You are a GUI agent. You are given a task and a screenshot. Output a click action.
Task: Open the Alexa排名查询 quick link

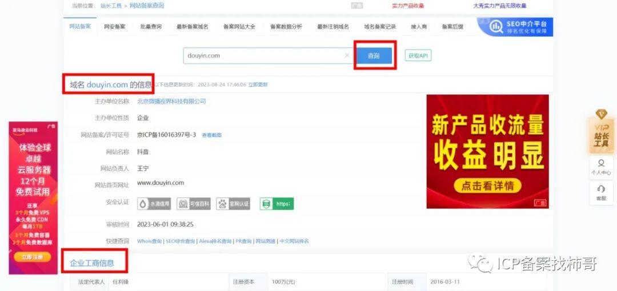(215, 241)
